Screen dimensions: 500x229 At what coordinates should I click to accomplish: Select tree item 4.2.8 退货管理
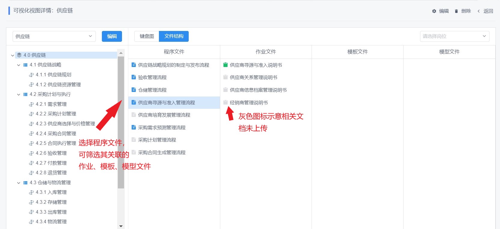click(51, 173)
